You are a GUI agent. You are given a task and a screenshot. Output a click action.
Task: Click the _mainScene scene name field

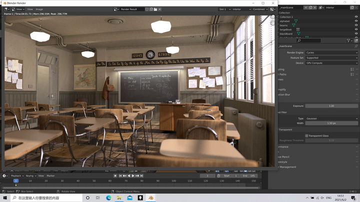(x=290, y=7)
